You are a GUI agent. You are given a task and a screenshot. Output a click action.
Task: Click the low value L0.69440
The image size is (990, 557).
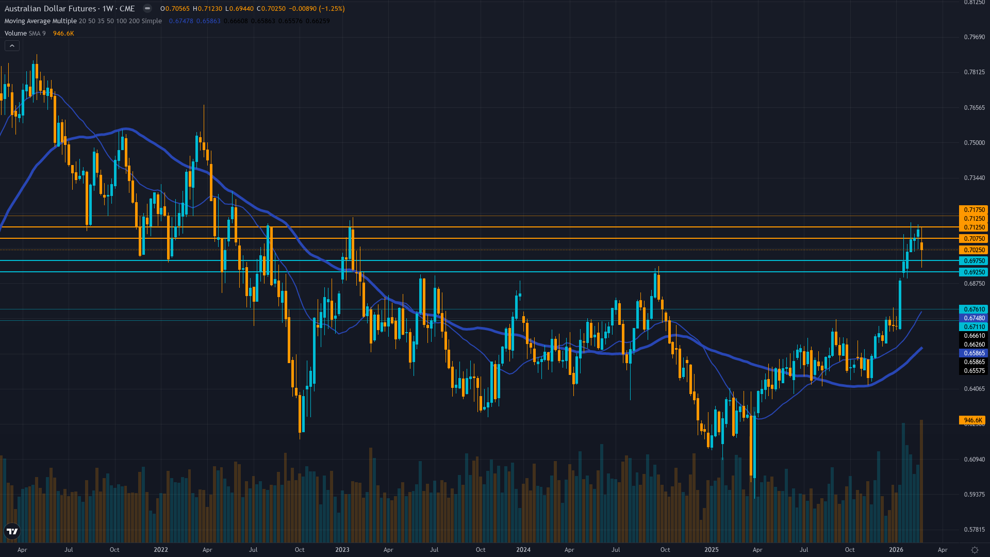click(x=239, y=9)
